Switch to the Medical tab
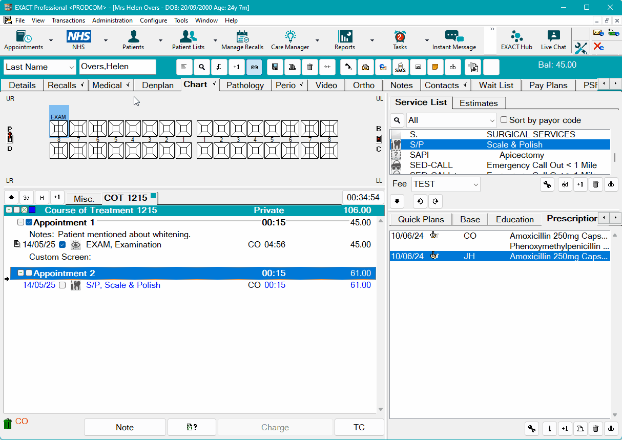The height and width of the screenshot is (440, 622). click(x=111, y=85)
